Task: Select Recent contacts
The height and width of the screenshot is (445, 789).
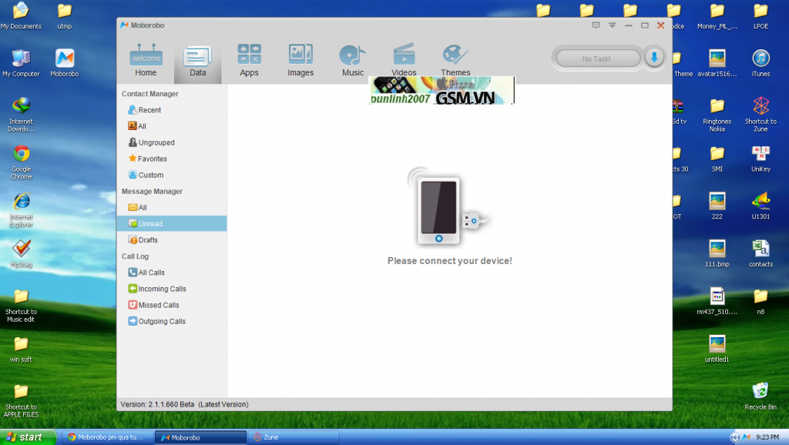Action: 144,110
